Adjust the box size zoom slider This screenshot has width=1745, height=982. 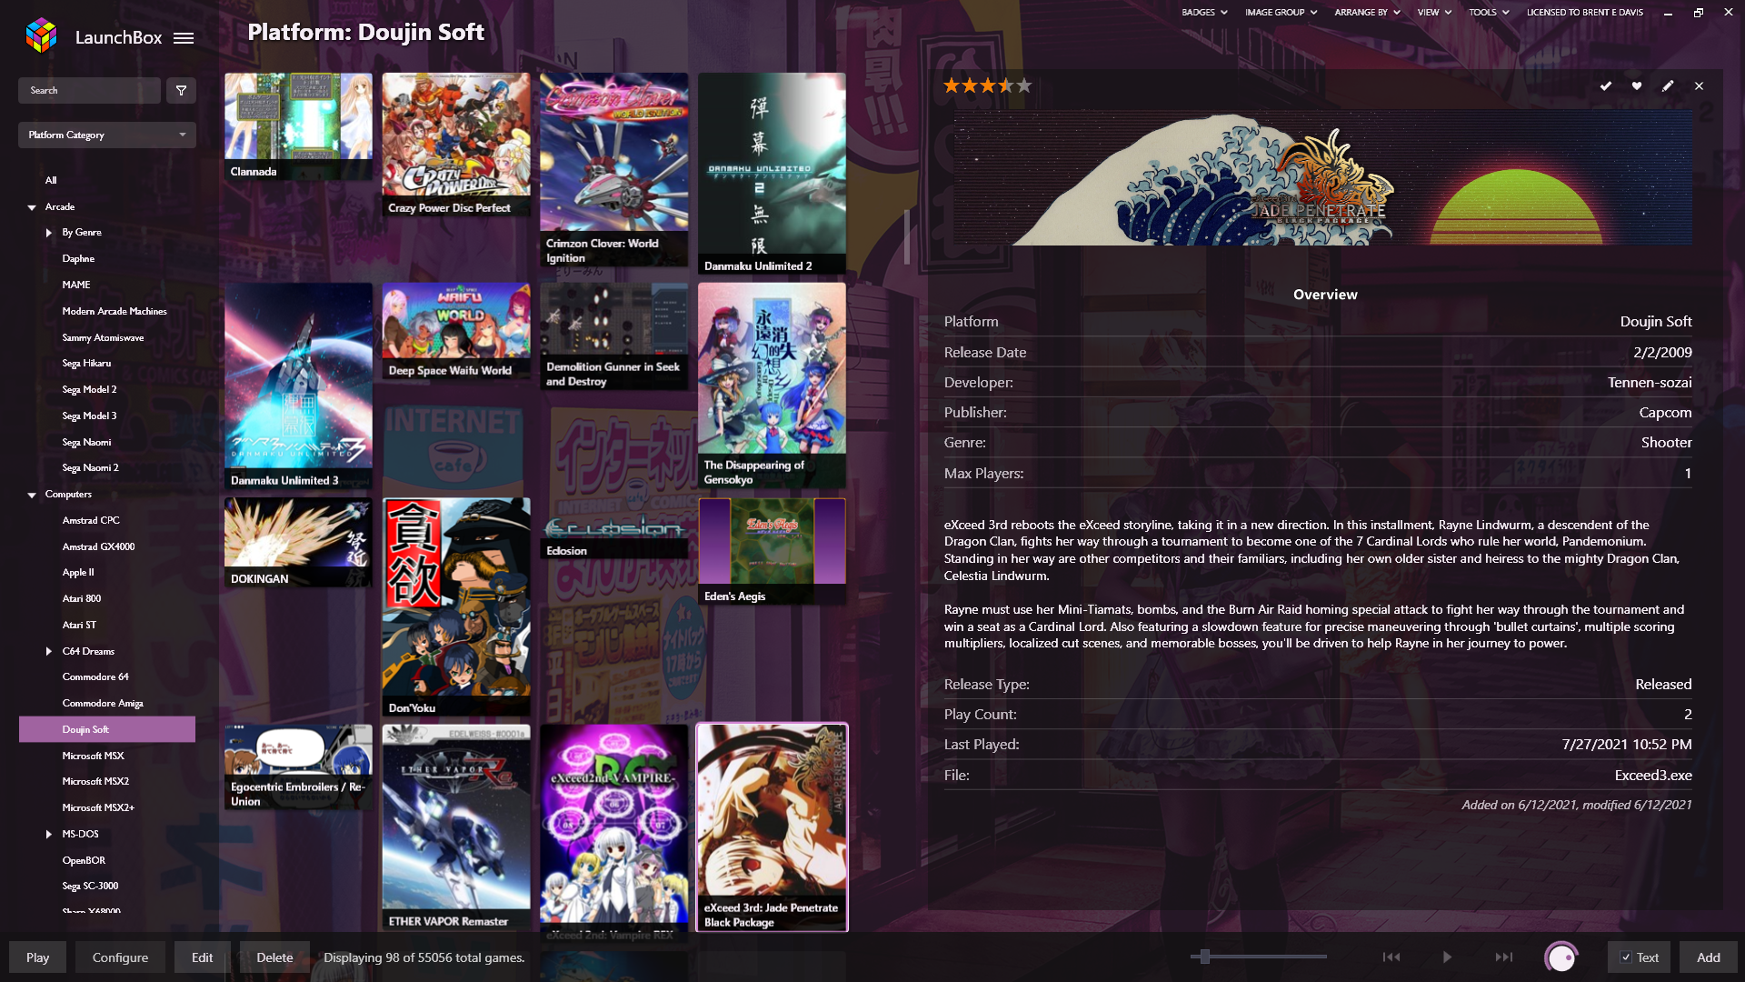point(1204,957)
